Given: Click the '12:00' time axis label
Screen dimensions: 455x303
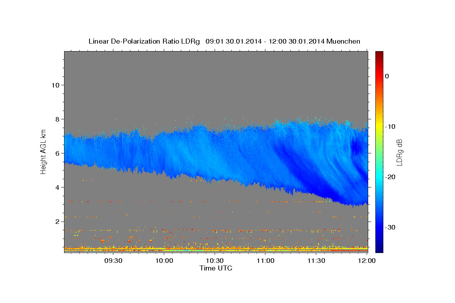Looking at the screenshot, I should [x=367, y=261].
